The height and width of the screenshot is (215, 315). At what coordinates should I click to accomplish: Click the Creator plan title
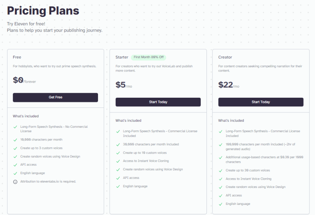tap(225, 57)
